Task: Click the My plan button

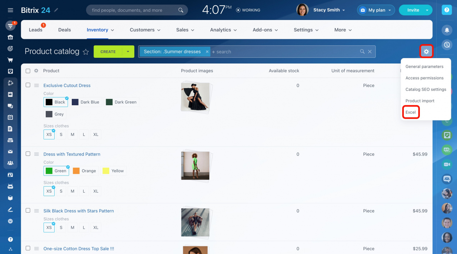Action: pos(376,10)
